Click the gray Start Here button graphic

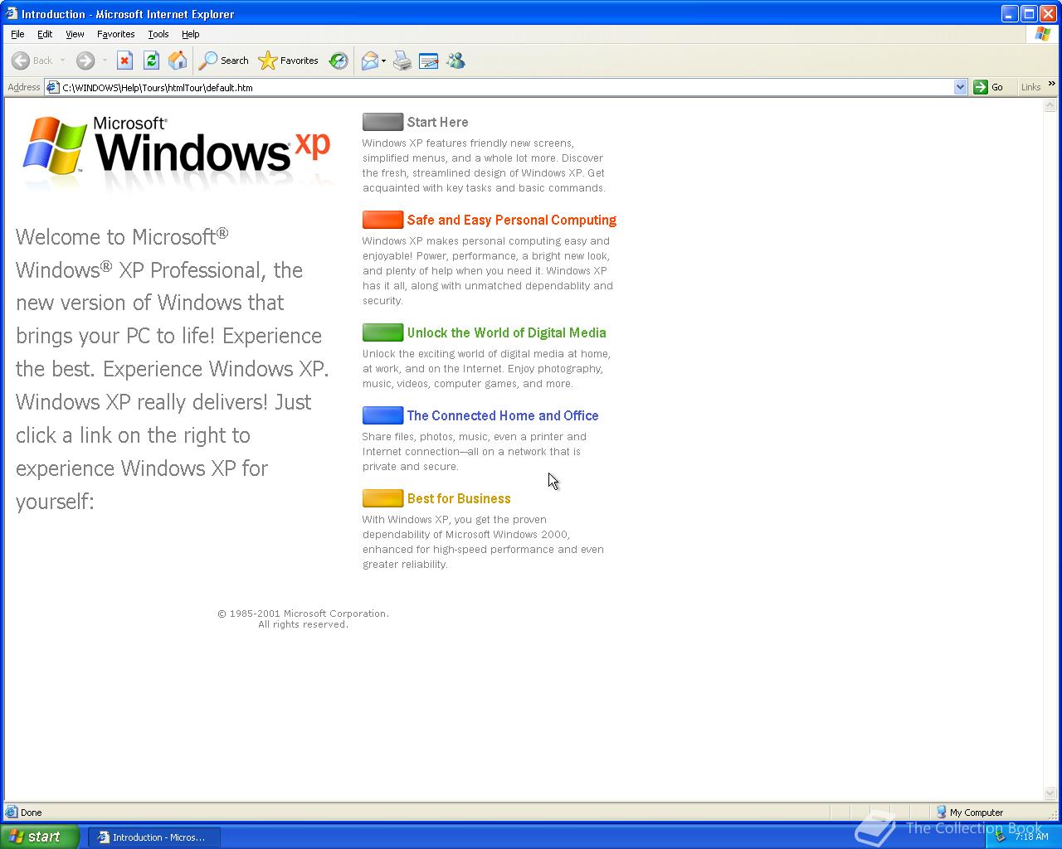pos(382,122)
